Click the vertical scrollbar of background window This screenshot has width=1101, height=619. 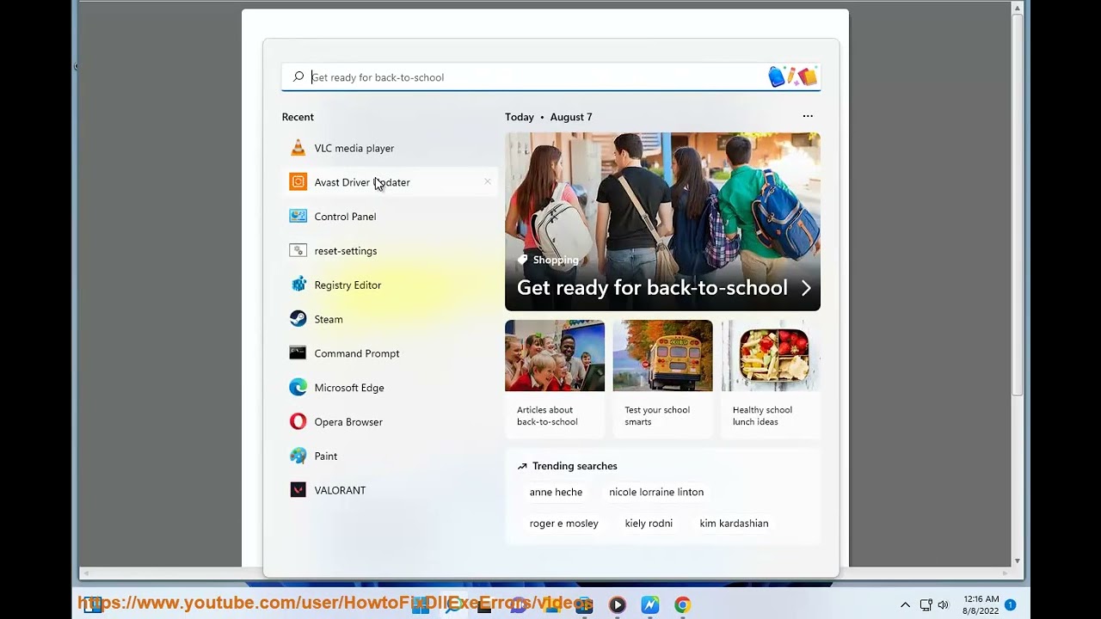click(1018, 205)
